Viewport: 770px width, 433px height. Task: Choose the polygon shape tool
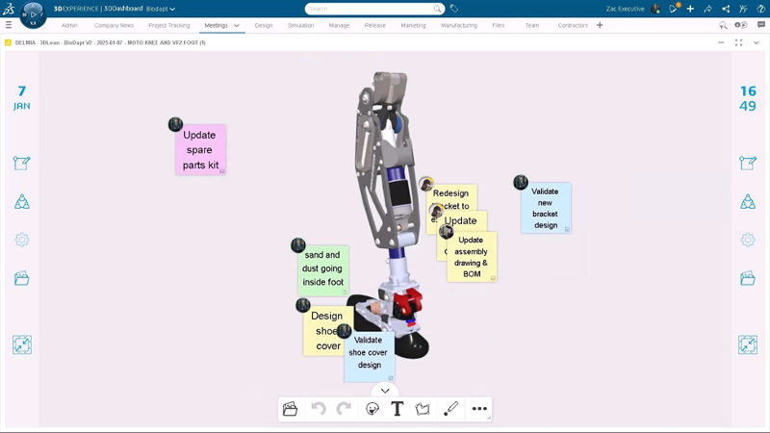[x=423, y=409]
